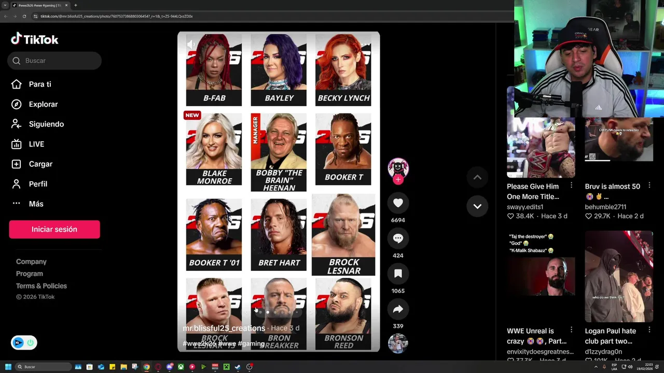The width and height of the screenshot is (664, 373).
Task: Like the post with the heart icon
Action: (x=398, y=203)
